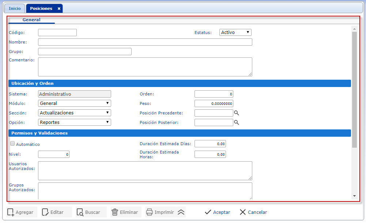366x223 pixels.
Task: Switch to the Inicio tab
Action: (x=15, y=8)
